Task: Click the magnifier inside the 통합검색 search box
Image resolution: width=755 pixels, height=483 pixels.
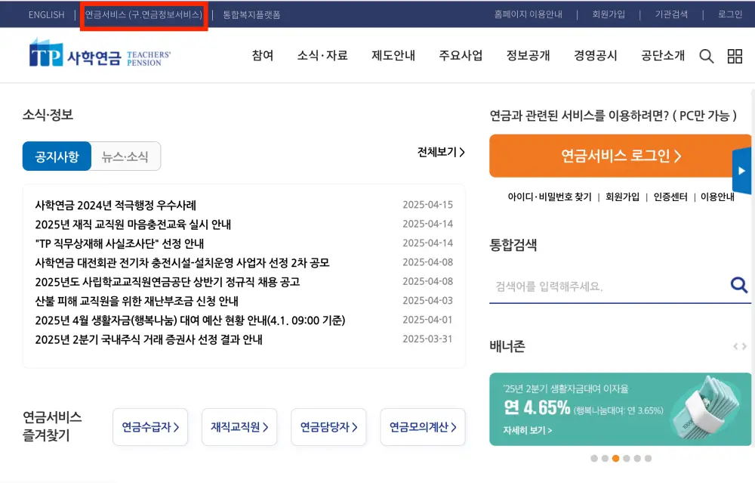Action: pyautogui.click(x=738, y=286)
